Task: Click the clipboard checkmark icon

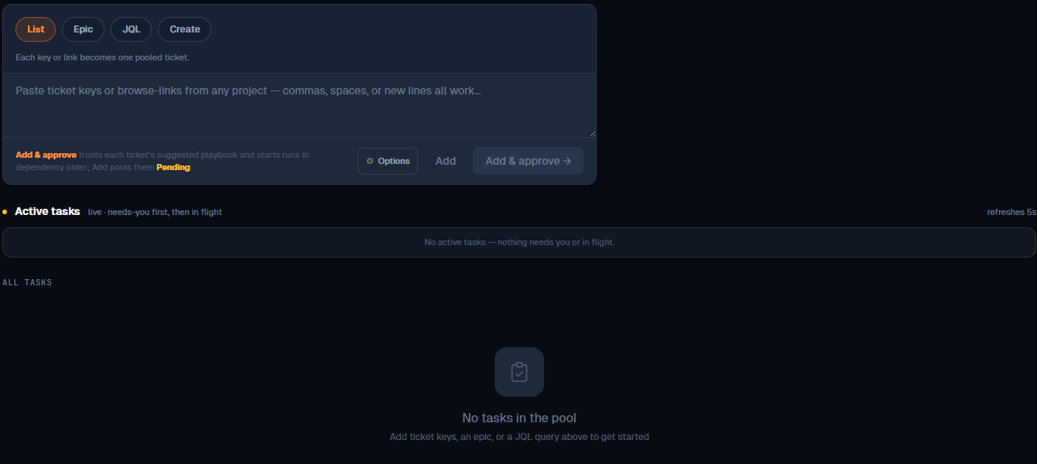Action: point(519,372)
